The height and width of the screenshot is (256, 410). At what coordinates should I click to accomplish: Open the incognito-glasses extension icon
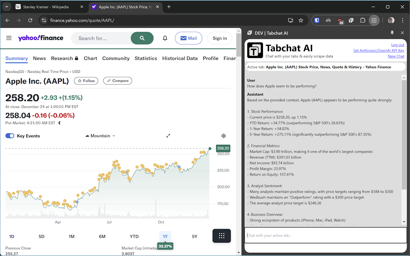(x=328, y=20)
